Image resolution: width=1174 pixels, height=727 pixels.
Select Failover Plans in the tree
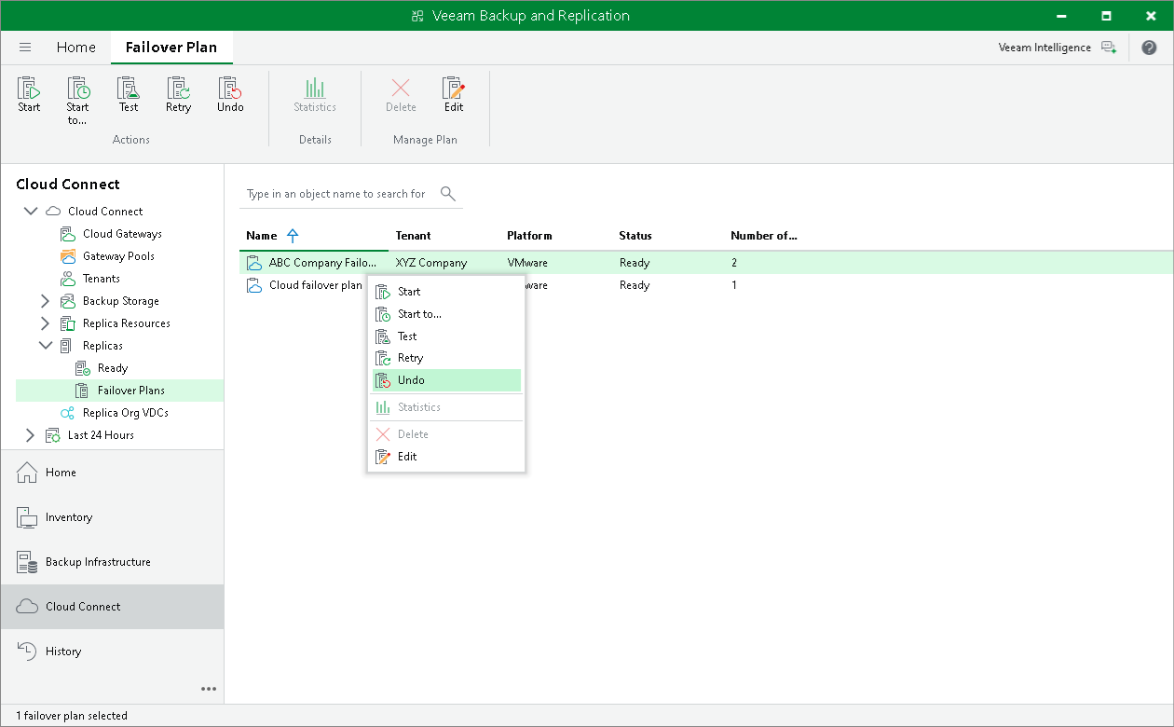pos(131,391)
